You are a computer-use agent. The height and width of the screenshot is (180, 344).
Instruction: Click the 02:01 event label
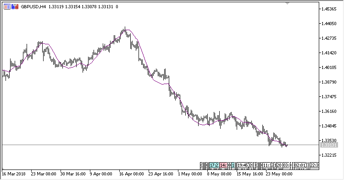tap(300, 165)
